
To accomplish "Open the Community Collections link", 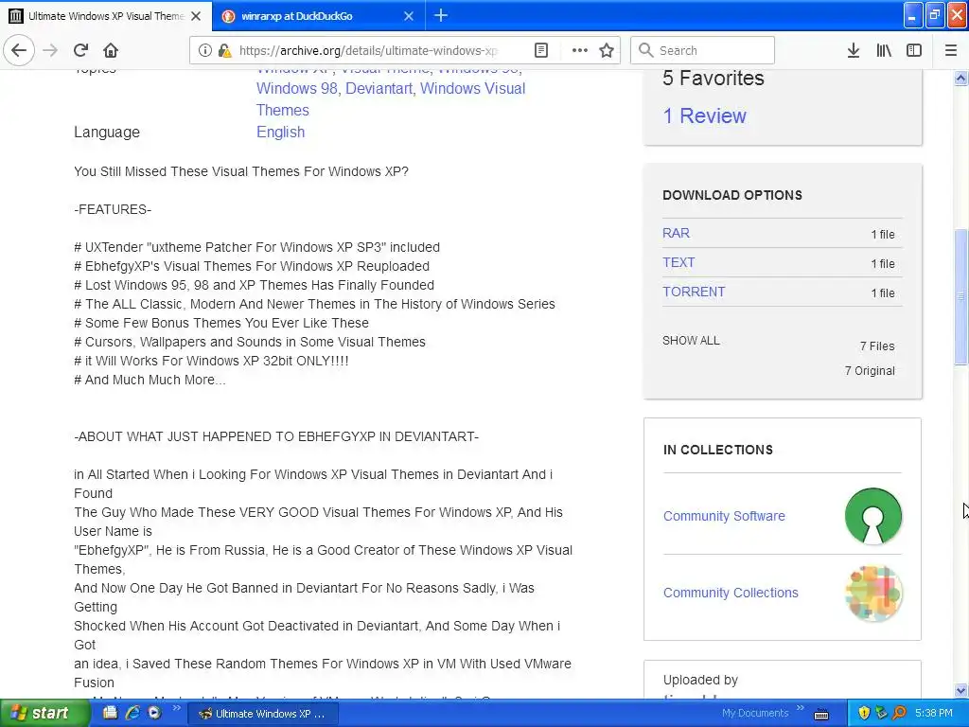I will tap(731, 593).
